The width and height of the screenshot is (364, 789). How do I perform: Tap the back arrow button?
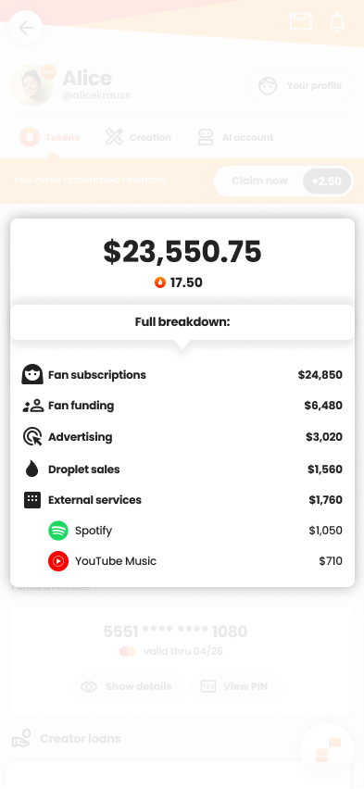(x=26, y=28)
